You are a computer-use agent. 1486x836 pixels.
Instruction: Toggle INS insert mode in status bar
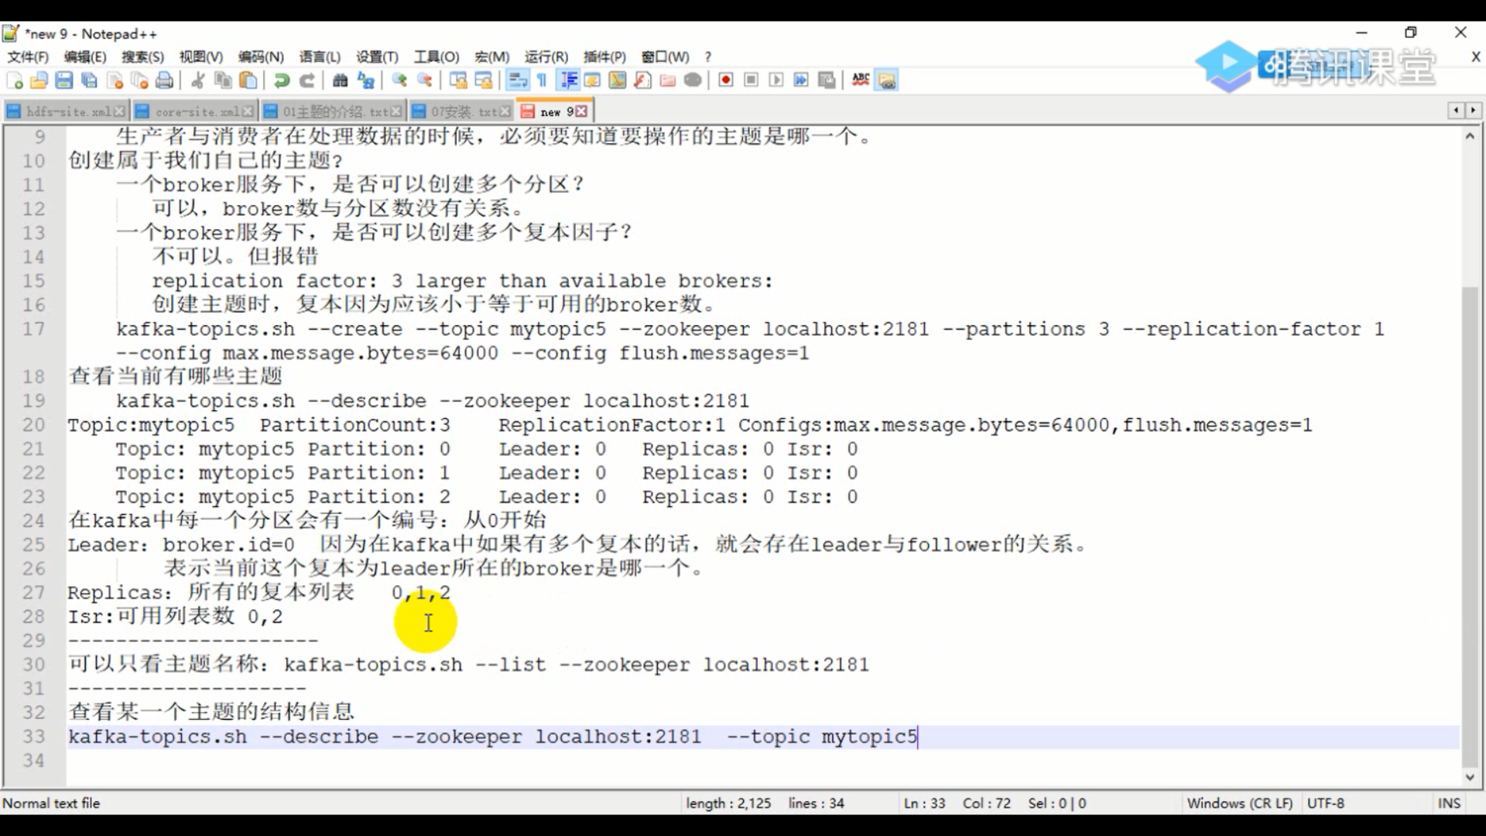click(x=1449, y=803)
